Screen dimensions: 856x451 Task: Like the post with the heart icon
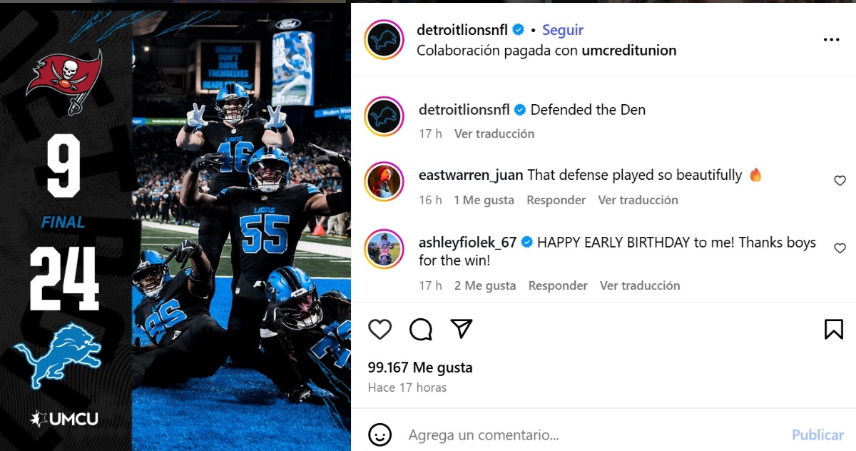(x=380, y=329)
